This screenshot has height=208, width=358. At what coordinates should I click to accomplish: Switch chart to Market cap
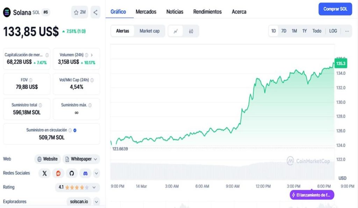tap(149, 31)
